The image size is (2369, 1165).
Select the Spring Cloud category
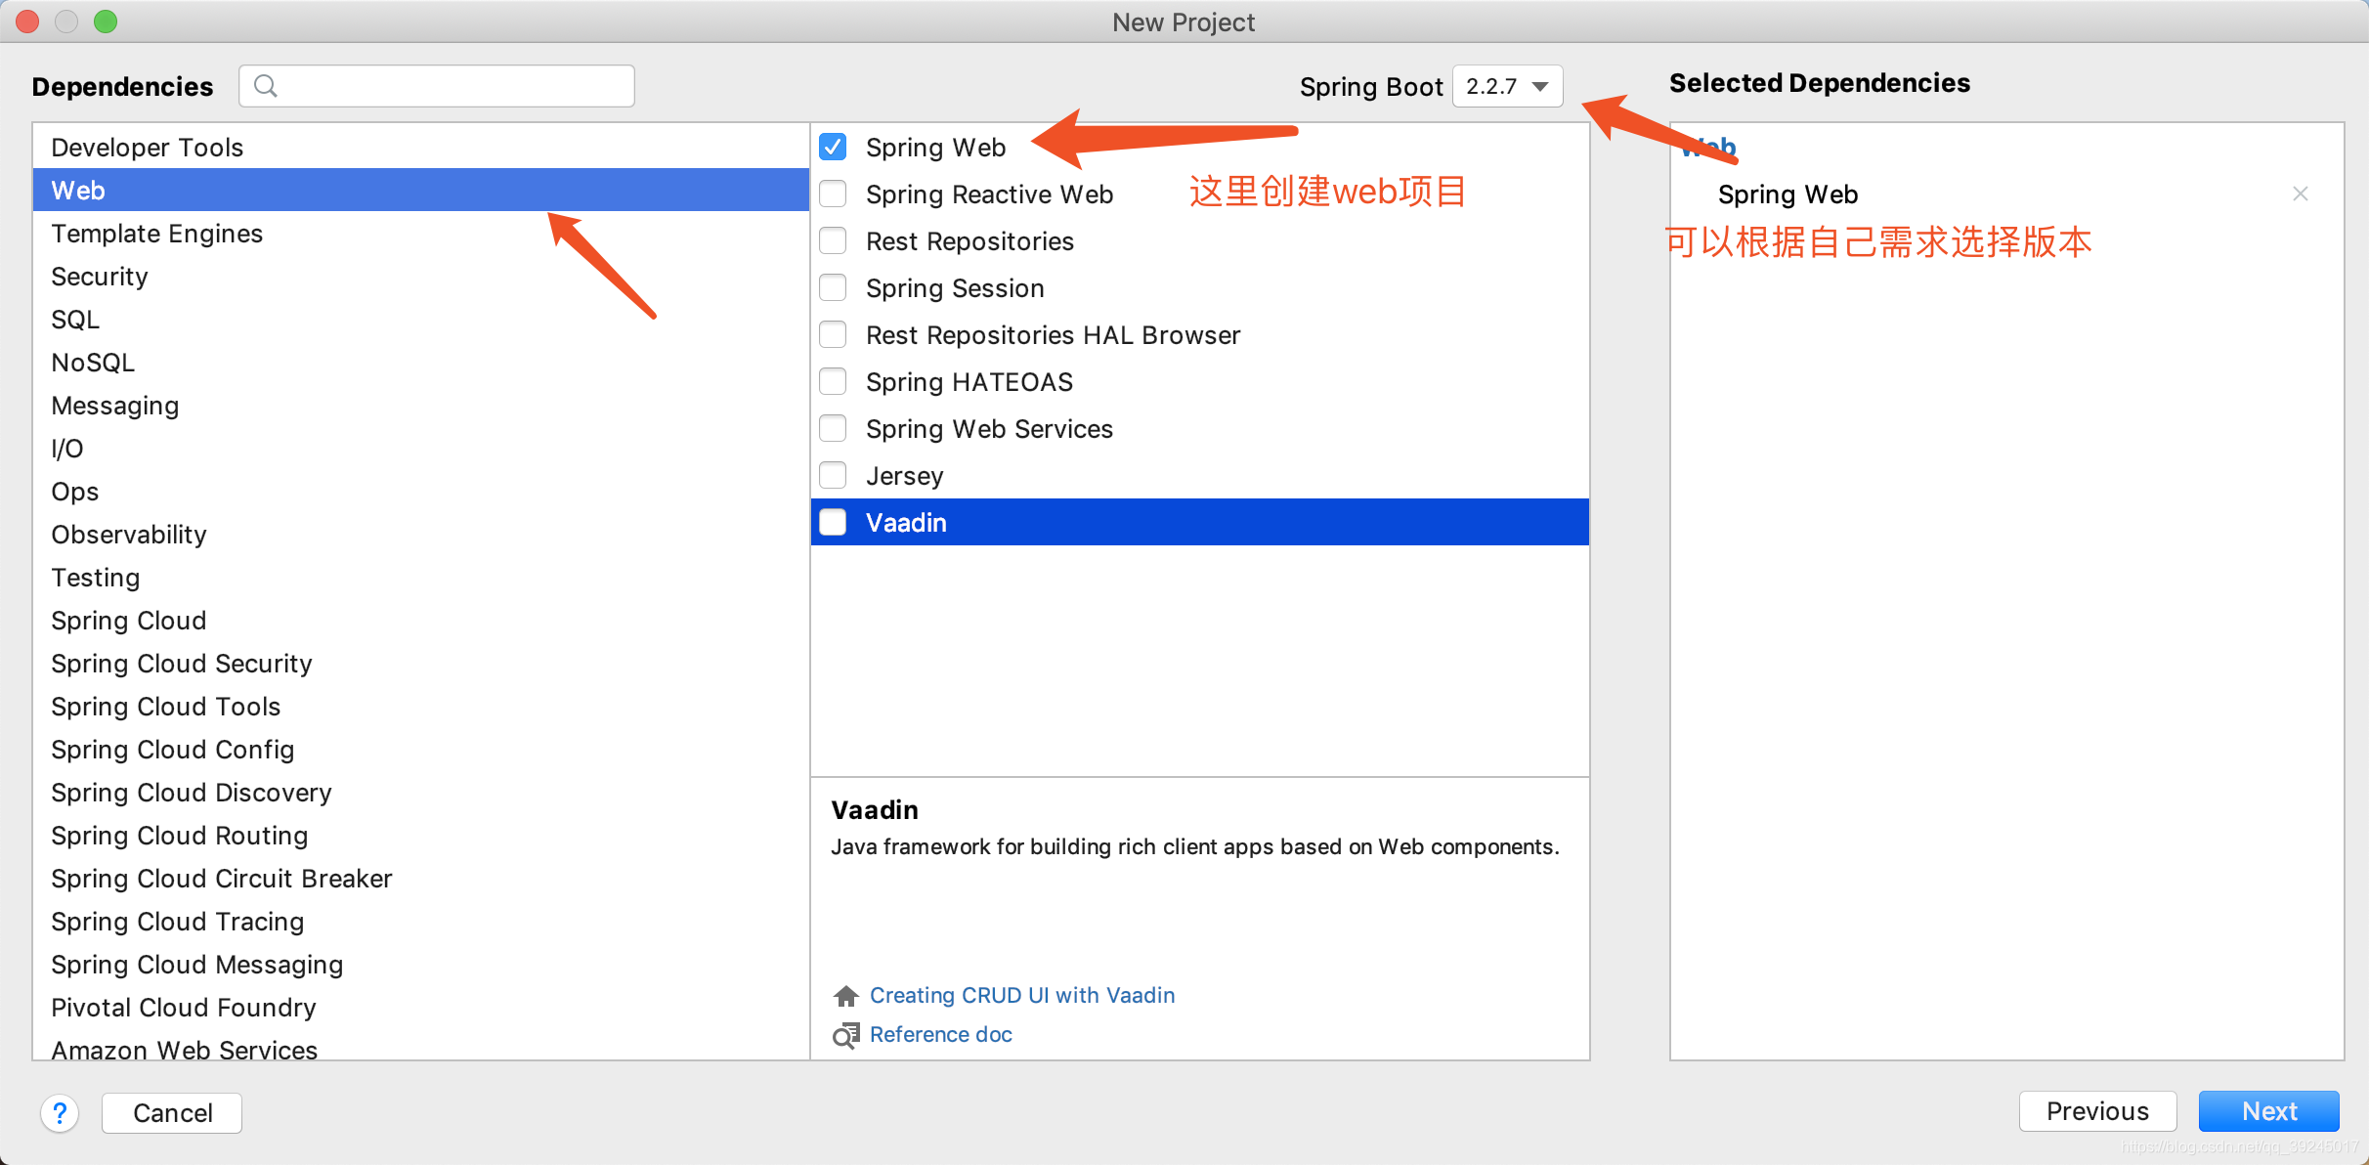point(421,620)
